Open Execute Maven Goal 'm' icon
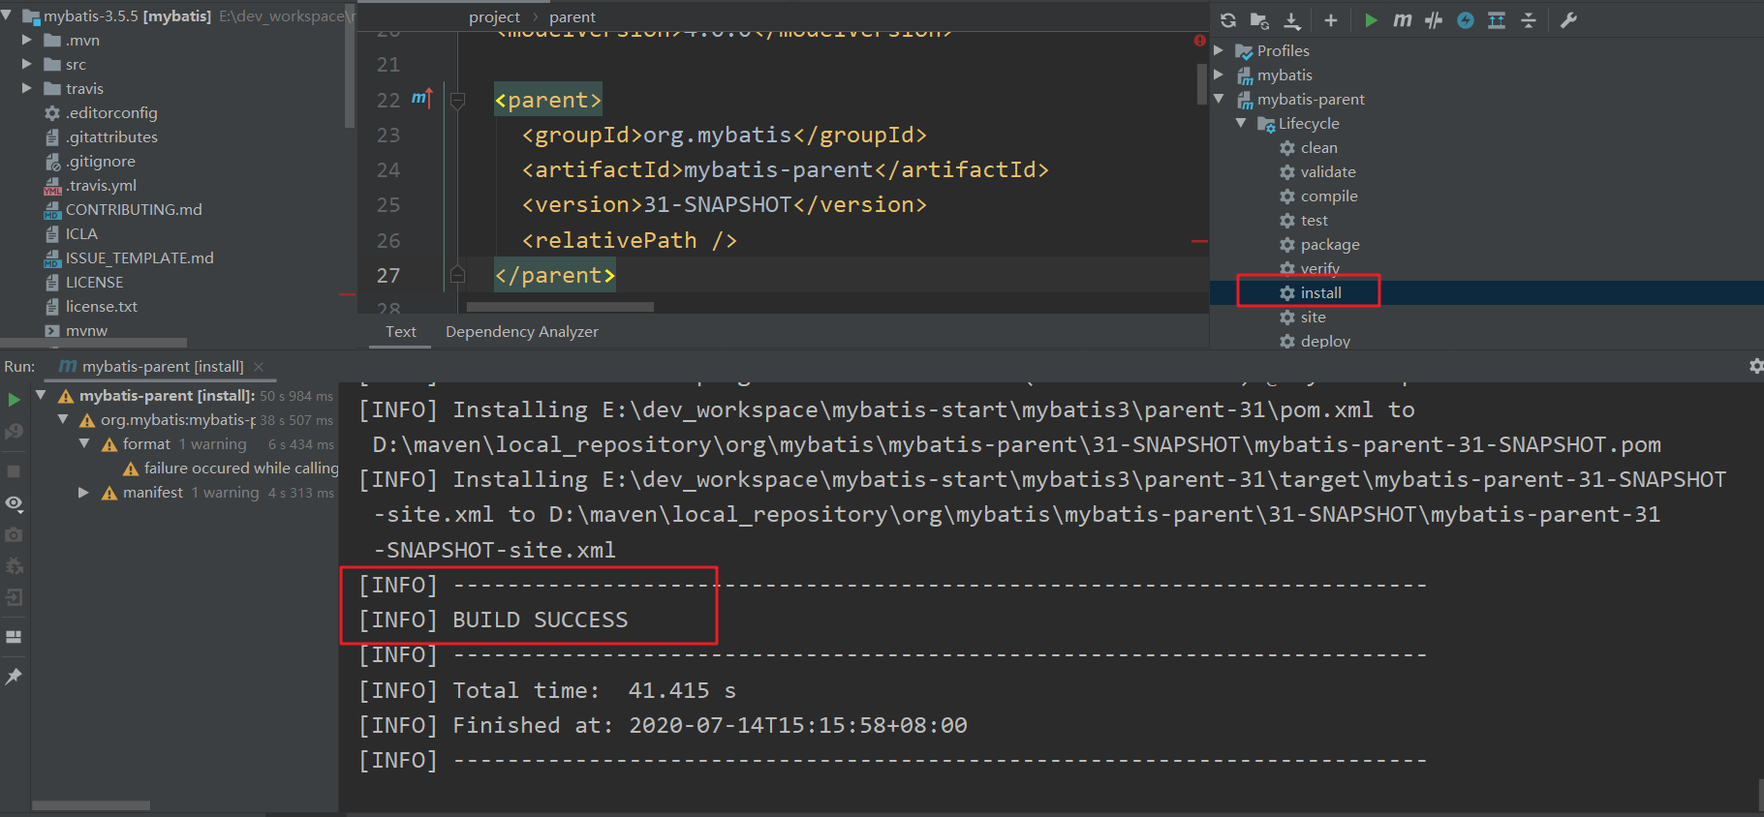 (x=1402, y=20)
